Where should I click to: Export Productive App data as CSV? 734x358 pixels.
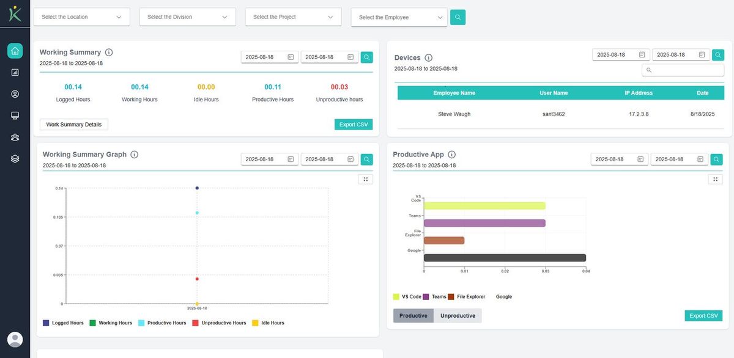point(703,316)
